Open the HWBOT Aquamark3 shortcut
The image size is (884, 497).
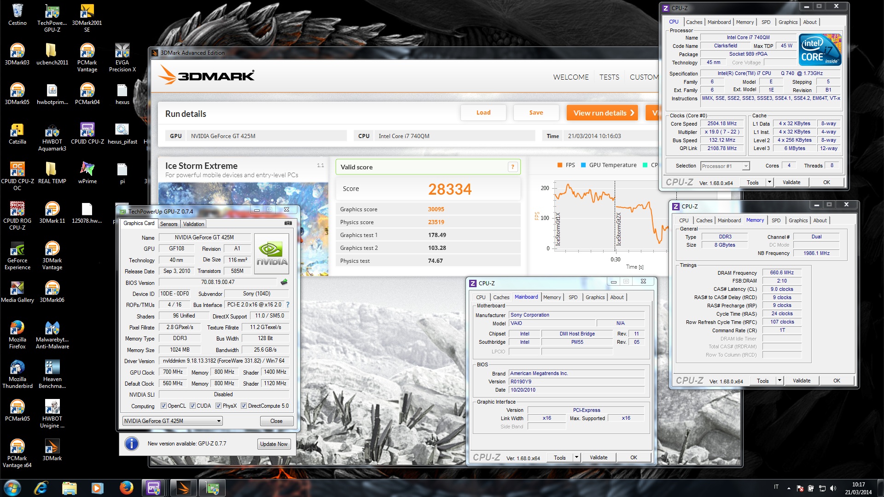pyautogui.click(x=52, y=137)
